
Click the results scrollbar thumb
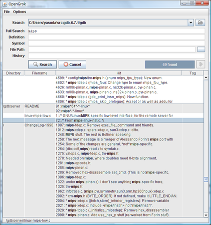(x=206, y=179)
